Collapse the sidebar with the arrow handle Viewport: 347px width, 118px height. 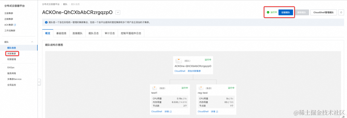(39, 82)
